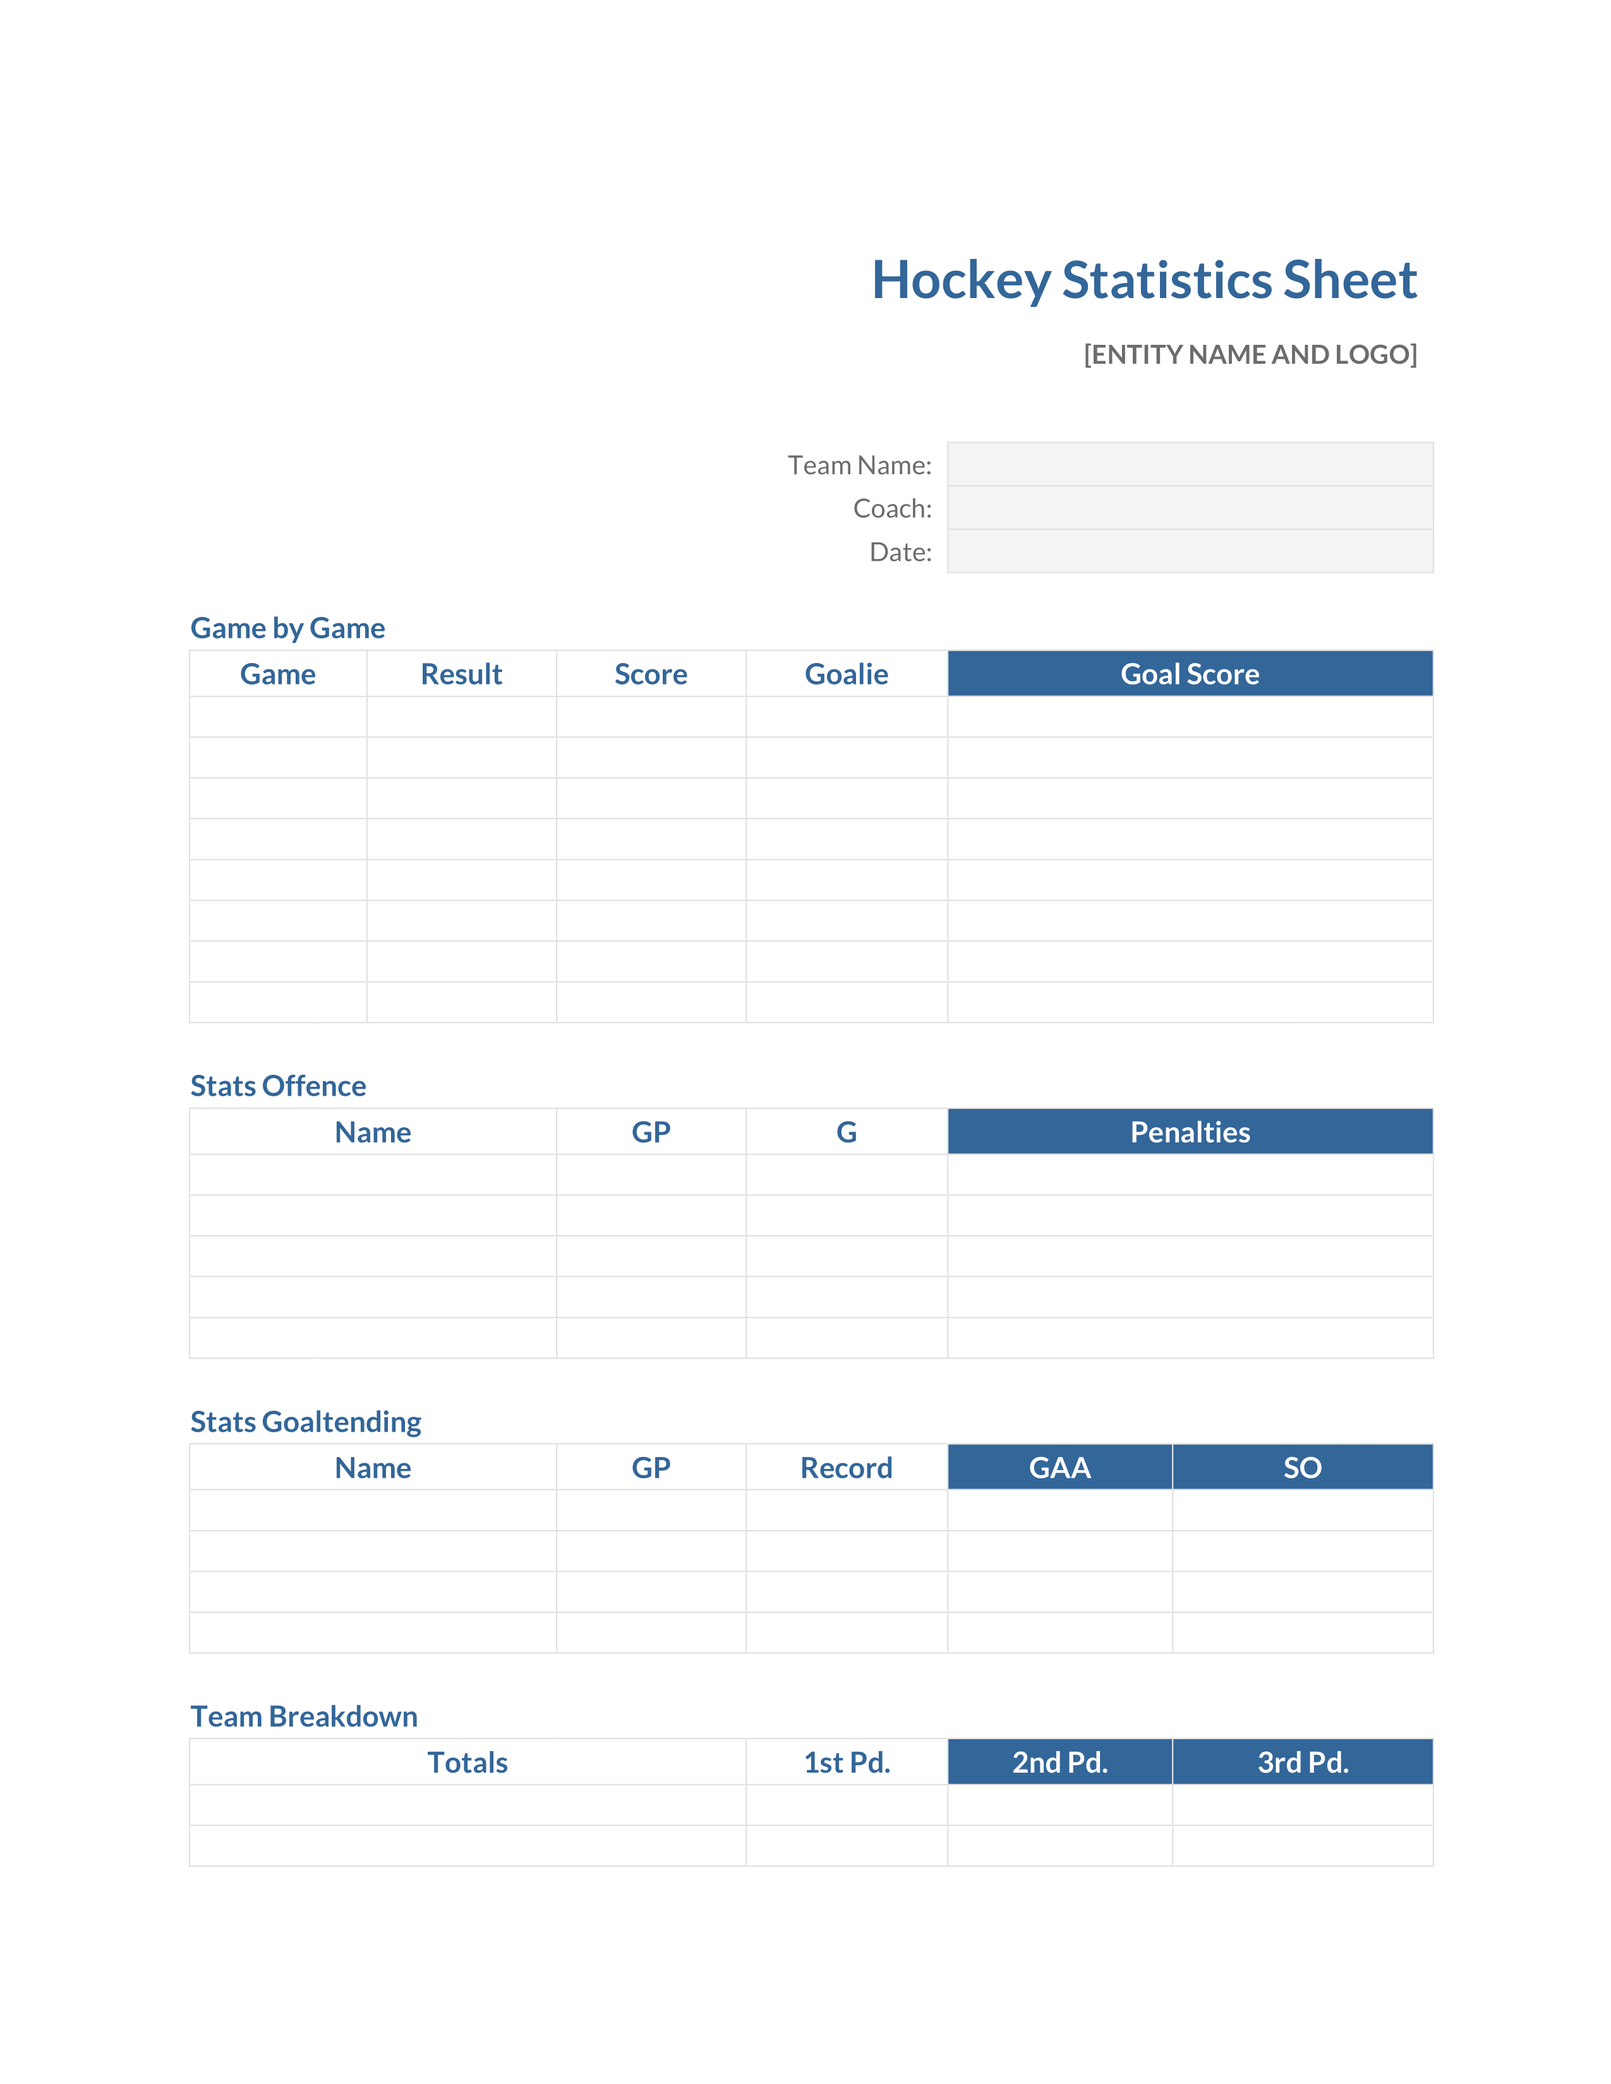
Task: Select the ENTITY NAME AND LOGO placeholder
Action: tap(1250, 355)
